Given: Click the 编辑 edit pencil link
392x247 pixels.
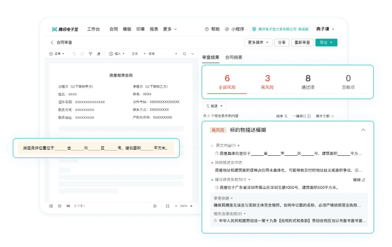Looking at the screenshot, I should tap(359, 180).
